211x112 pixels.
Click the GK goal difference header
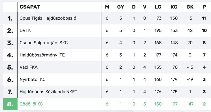[190, 7]
